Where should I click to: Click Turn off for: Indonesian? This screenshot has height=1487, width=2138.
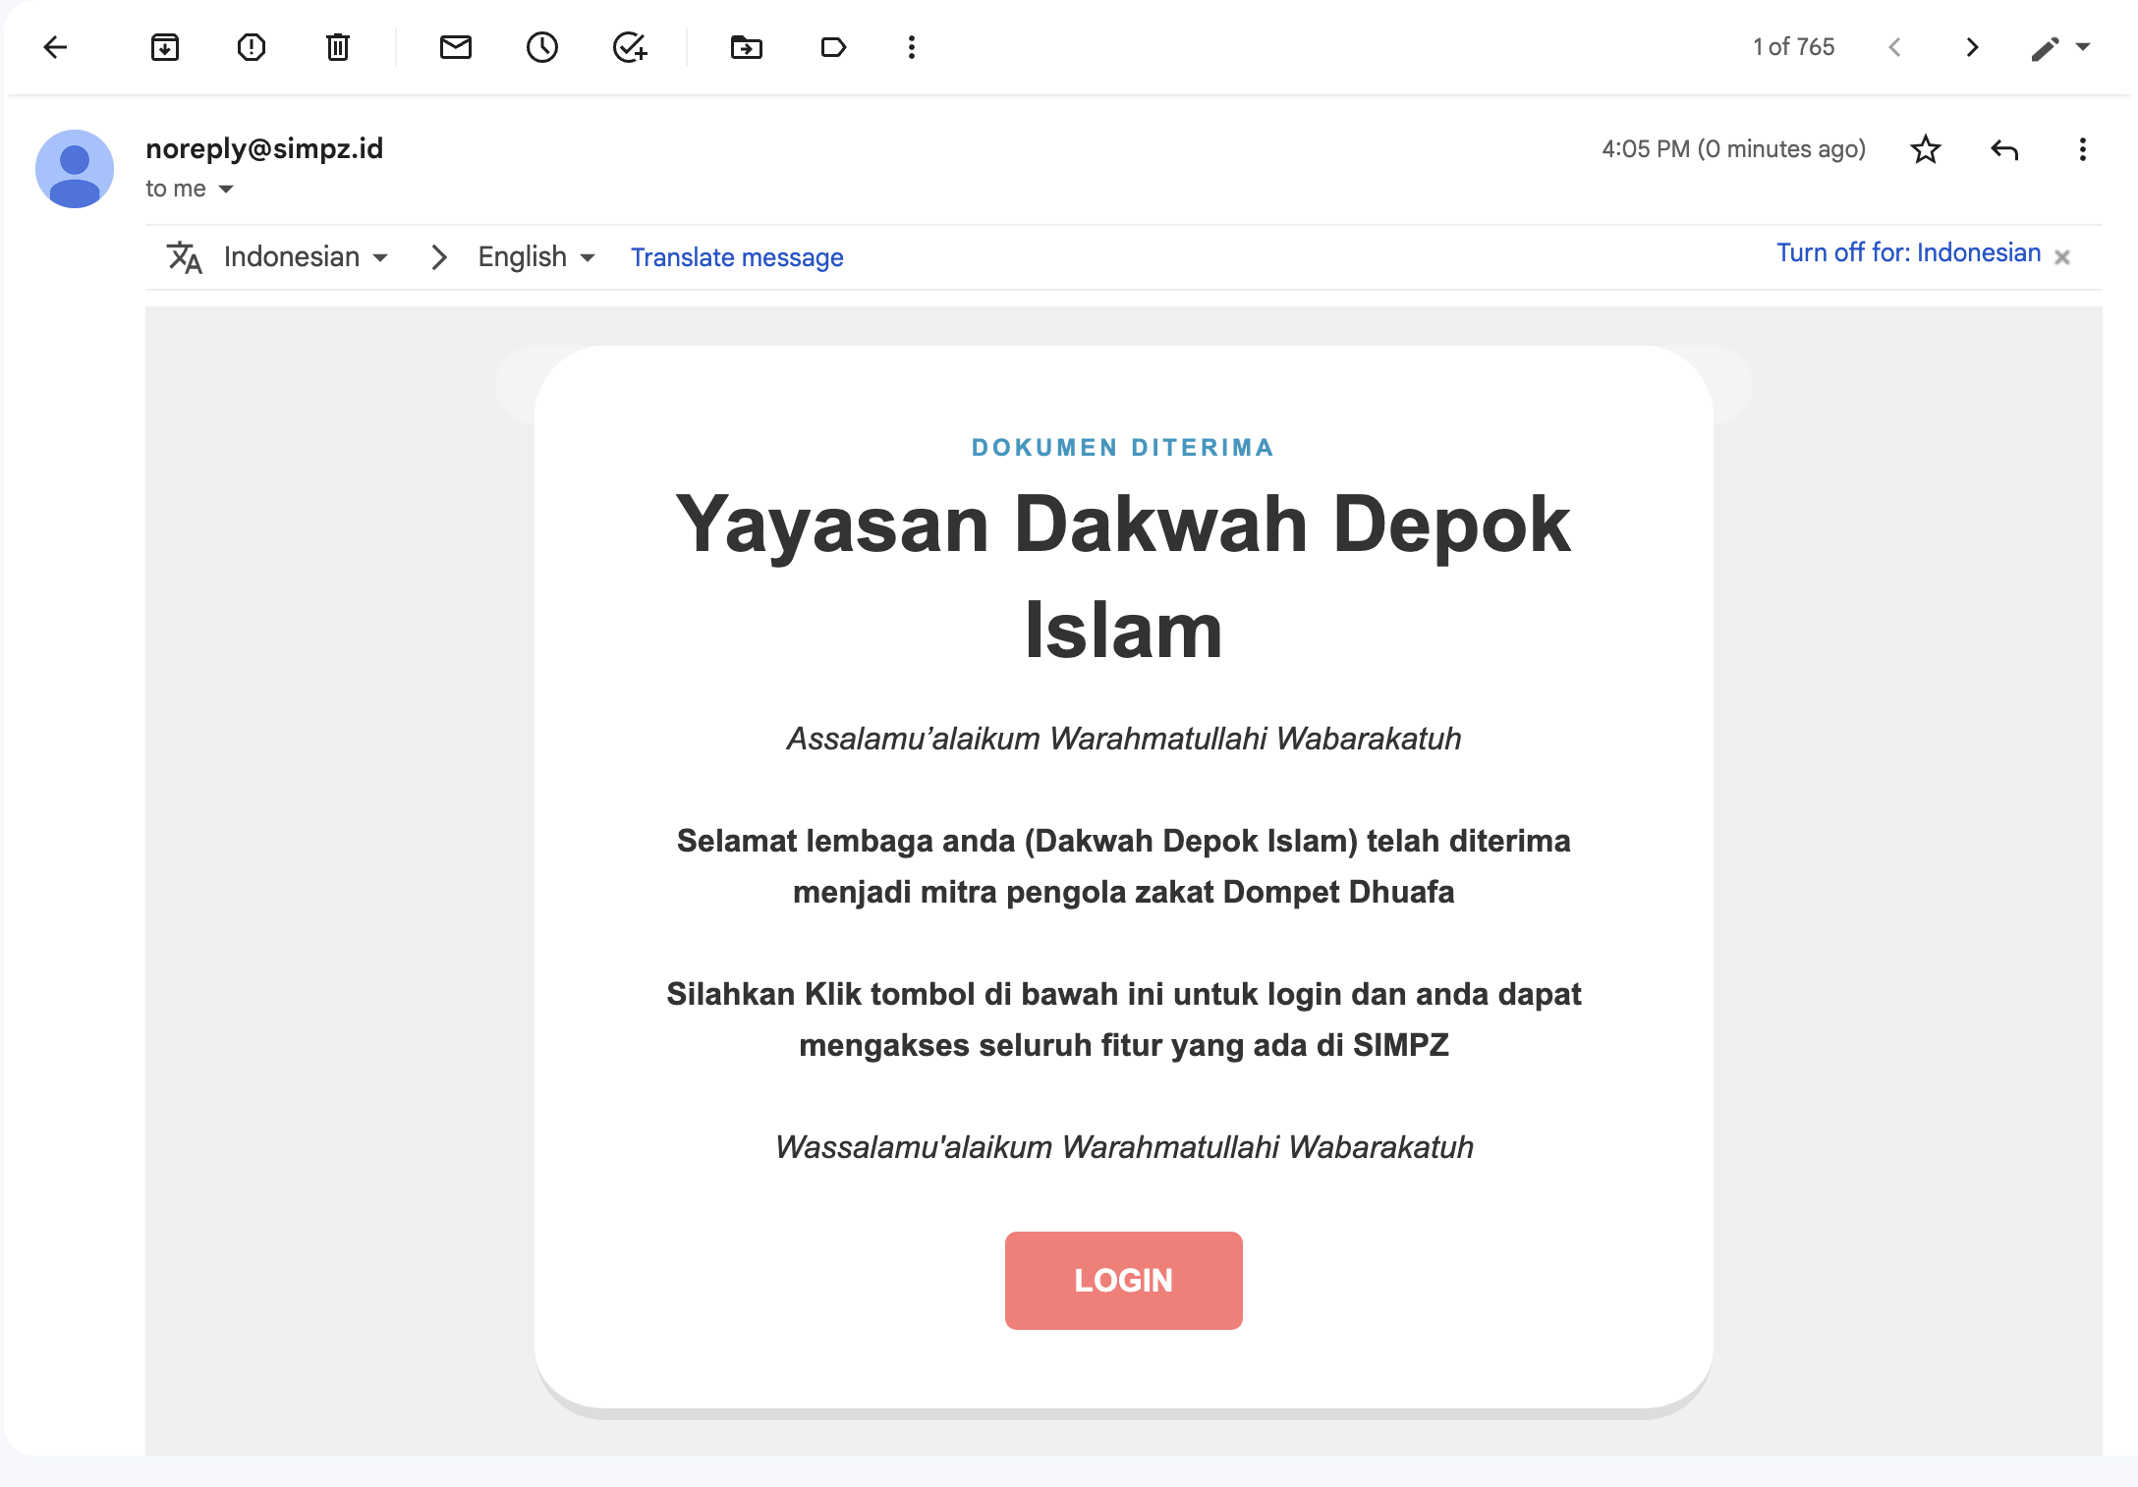[1908, 253]
